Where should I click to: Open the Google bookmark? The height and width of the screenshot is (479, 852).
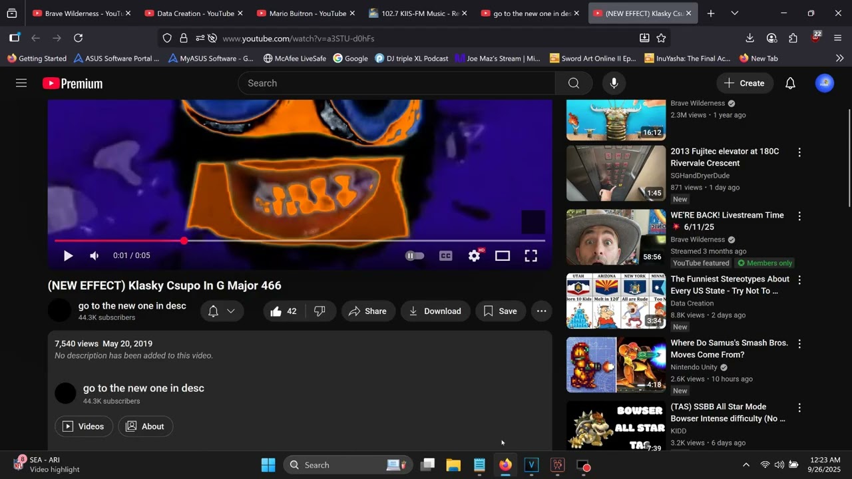pyautogui.click(x=351, y=59)
